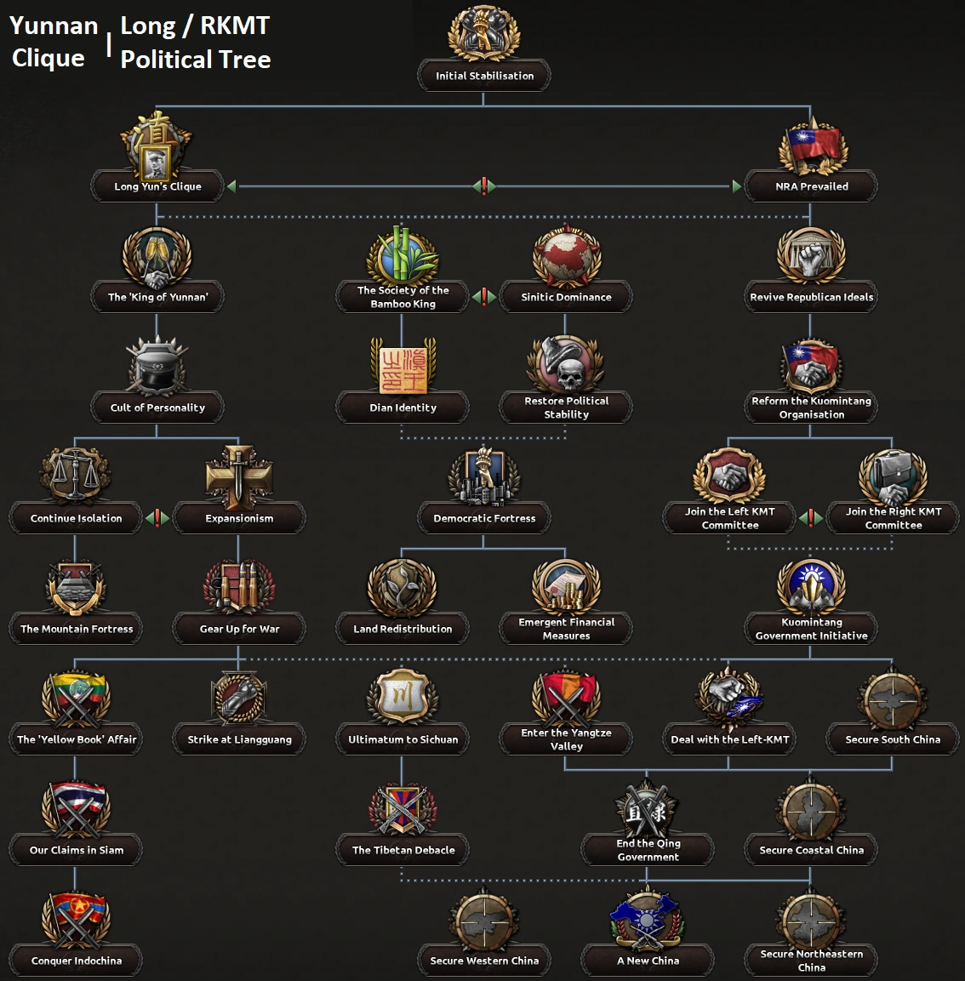Click the 'Yunnan Clique' title text
This screenshot has height=981, width=965.
point(54,42)
